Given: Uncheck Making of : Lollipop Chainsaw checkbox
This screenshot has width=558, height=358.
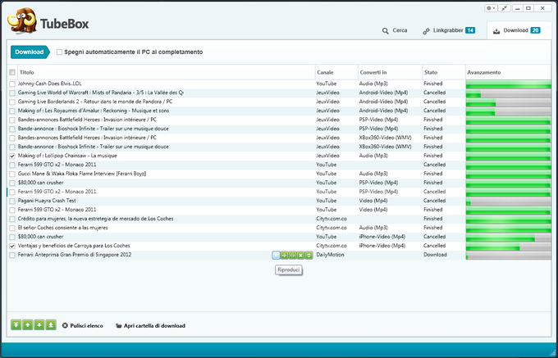Looking at the screenshot, I should pyautogui.click(x=12, y=156).
